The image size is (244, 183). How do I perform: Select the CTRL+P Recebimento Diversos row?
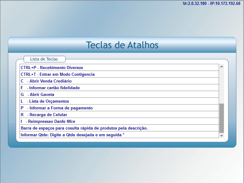[x=119, y=68]
